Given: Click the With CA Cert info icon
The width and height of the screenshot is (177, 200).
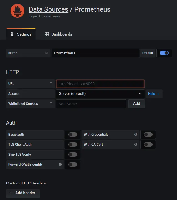Looking at the screenshot, I should [x=136, y=145].
